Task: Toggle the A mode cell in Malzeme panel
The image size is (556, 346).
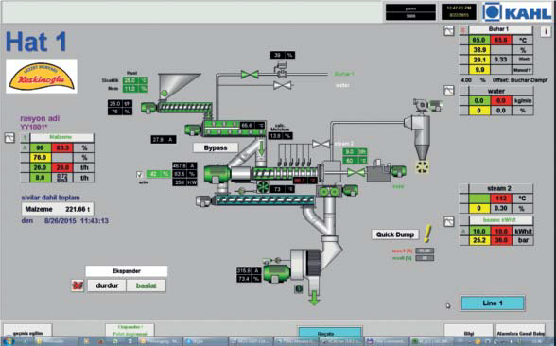Action: click(25, 147)
